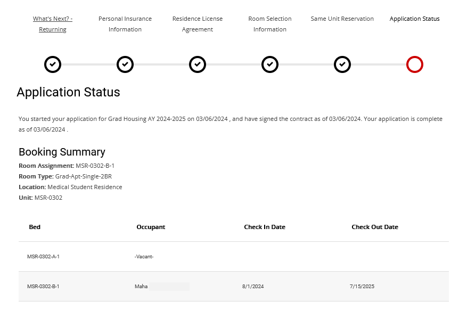
Task: Click the Bed column header
Action: (x=35, y=227)
